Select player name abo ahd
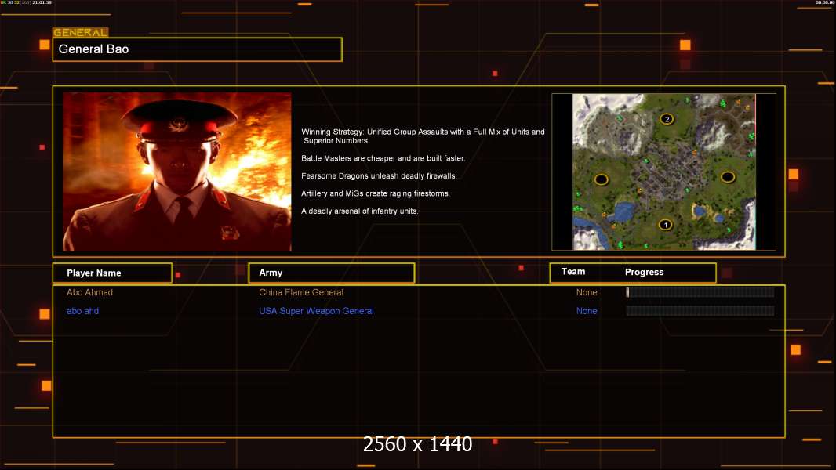The height and width of the screenshot is (470, 836). click(x=82, y=311)
